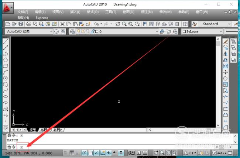Viewport: 240px width, 158px height.
Task: Click the 模型 button in status bar
Action: click(x=131, y=153)
